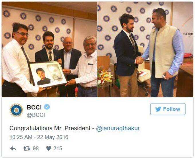Follow the BCCI account

point(168,109)
